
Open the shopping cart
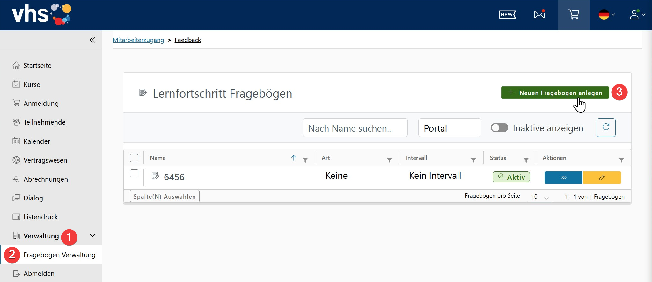coord(574,15)
